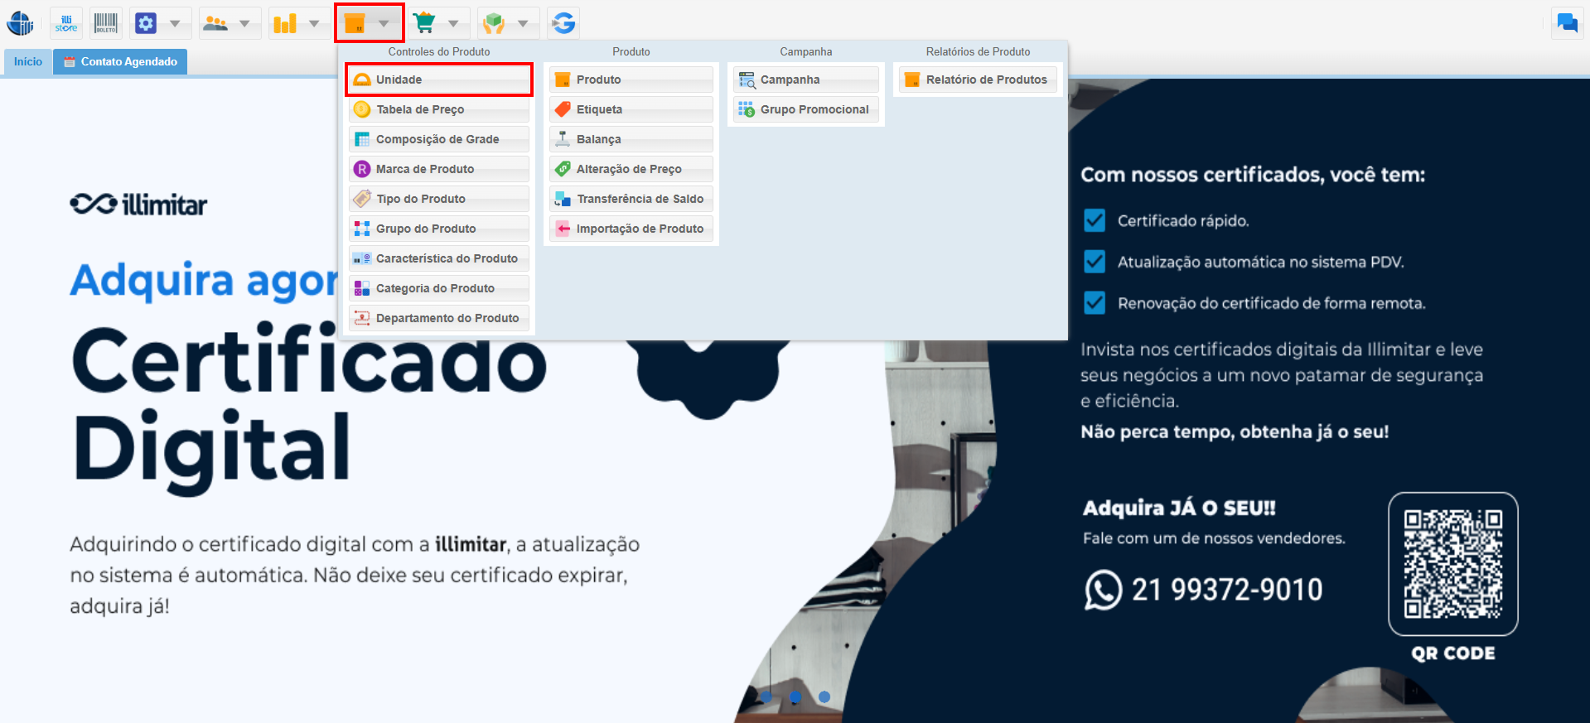Viewport: 1590px width, 723px height.
Task: Select the second carousel dot indicator
Action: [x=795, y=697]
